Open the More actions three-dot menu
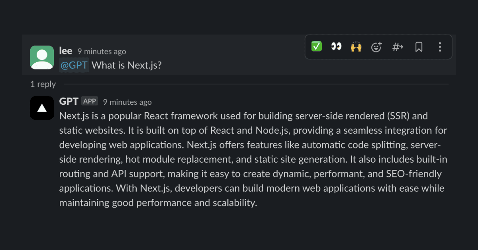 (440, 47)
